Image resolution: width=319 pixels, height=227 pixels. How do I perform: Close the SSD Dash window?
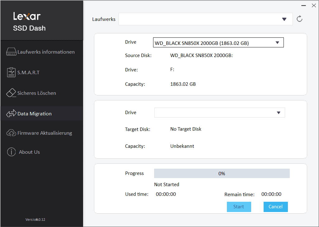(x=314, y=6)
